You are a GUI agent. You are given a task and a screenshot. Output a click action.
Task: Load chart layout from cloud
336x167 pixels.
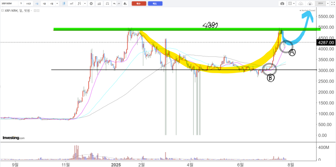click(301, 4)
